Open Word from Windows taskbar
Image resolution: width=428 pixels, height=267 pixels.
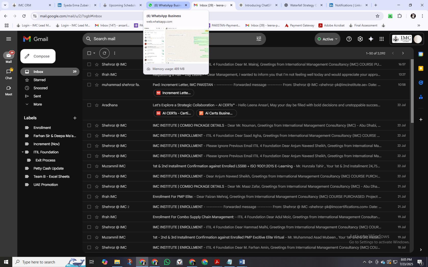point(242,262)
